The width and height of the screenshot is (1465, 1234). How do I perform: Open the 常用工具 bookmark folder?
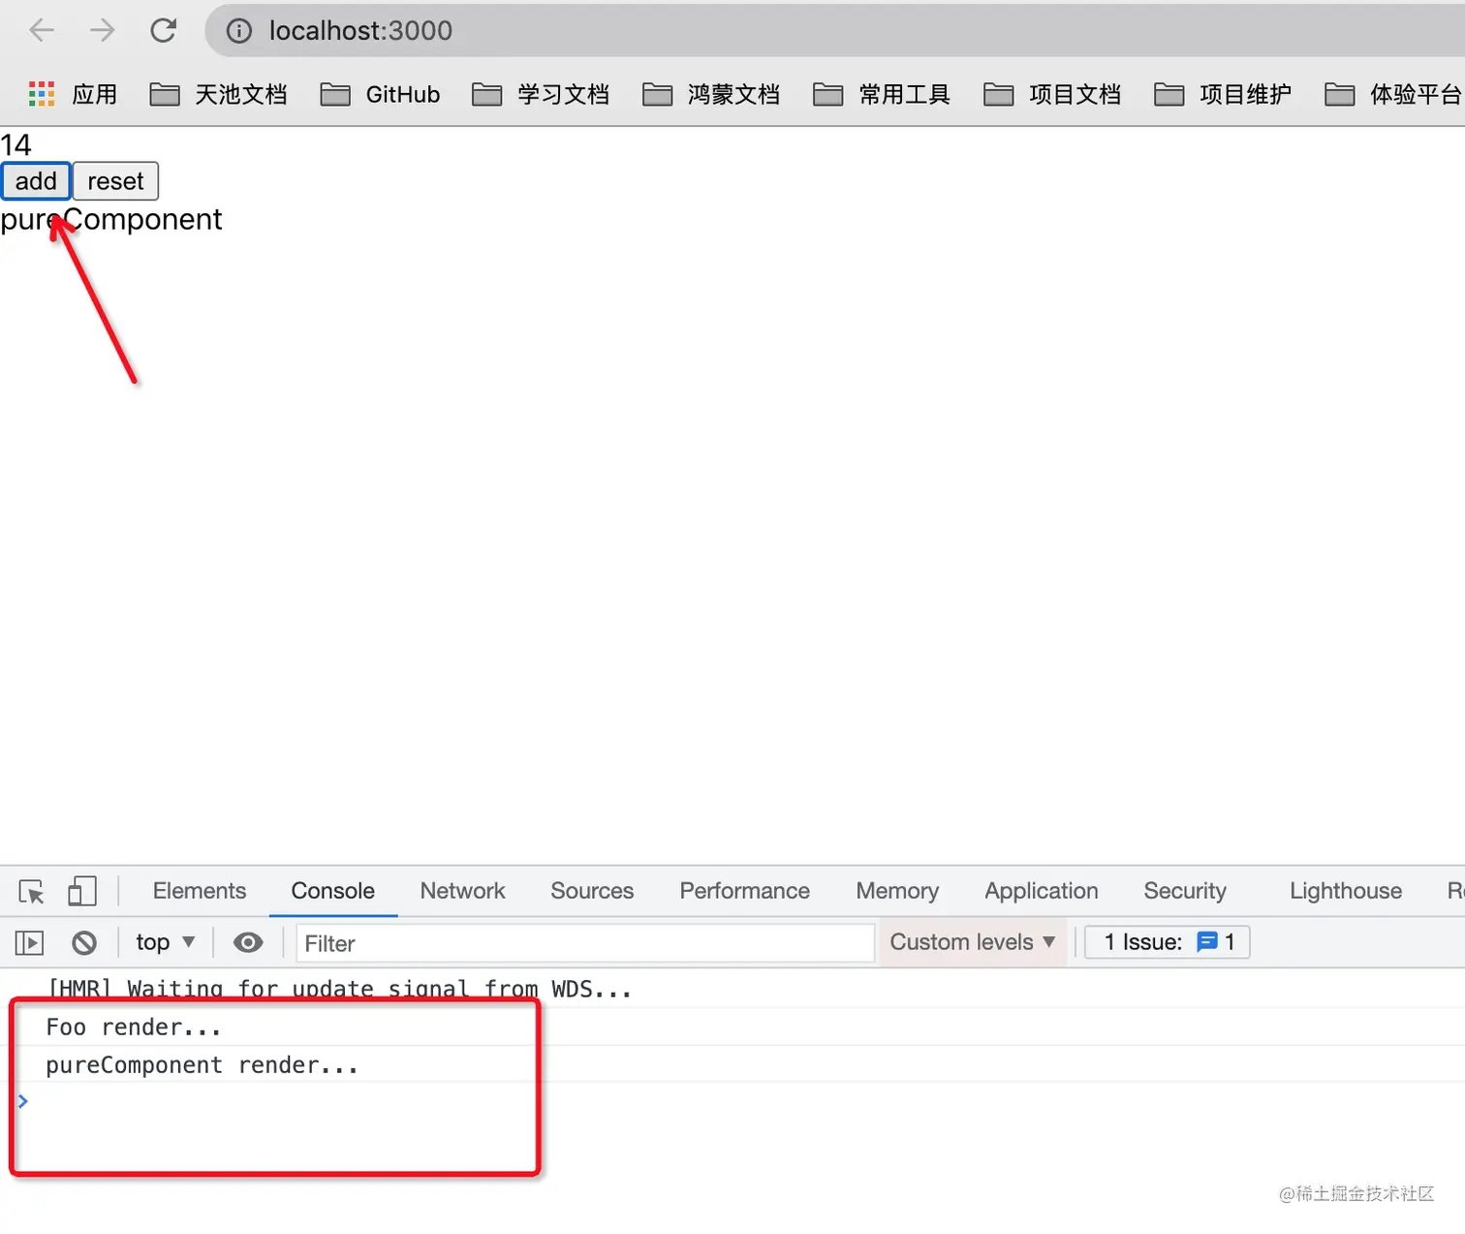click(x=882, y=94)
